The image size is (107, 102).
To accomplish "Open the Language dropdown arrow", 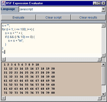I will coord(103,9).
